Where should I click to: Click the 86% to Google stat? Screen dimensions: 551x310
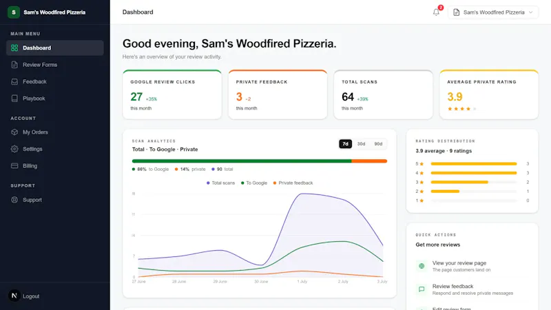[x=150, y=169]
